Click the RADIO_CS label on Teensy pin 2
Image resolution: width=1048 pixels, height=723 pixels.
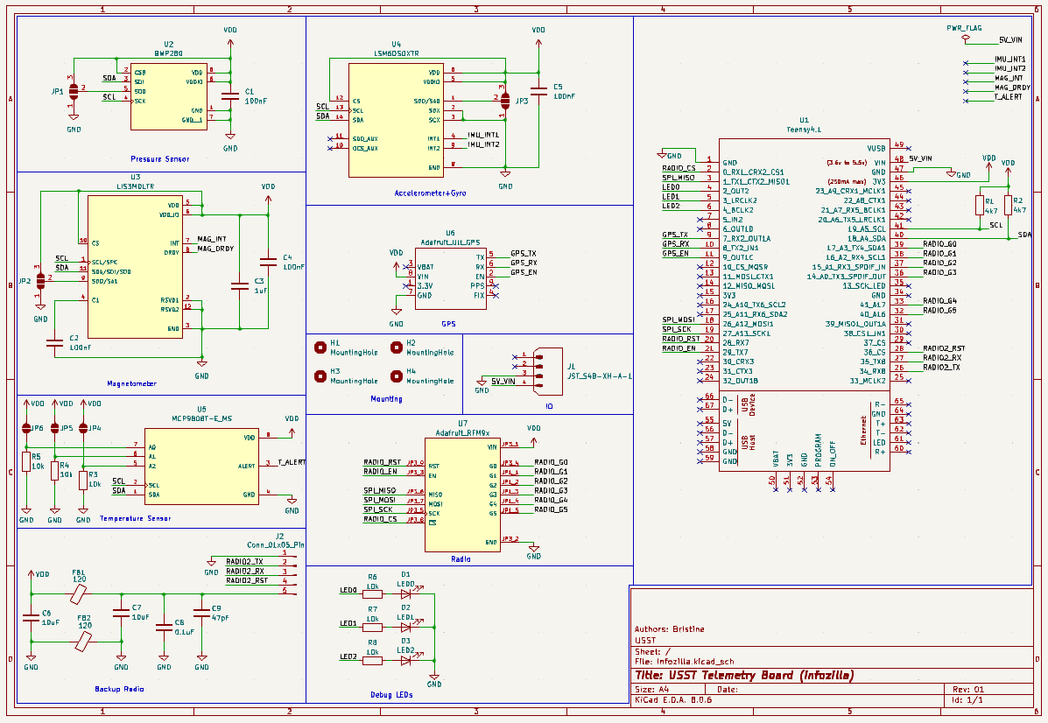point(679,168)
